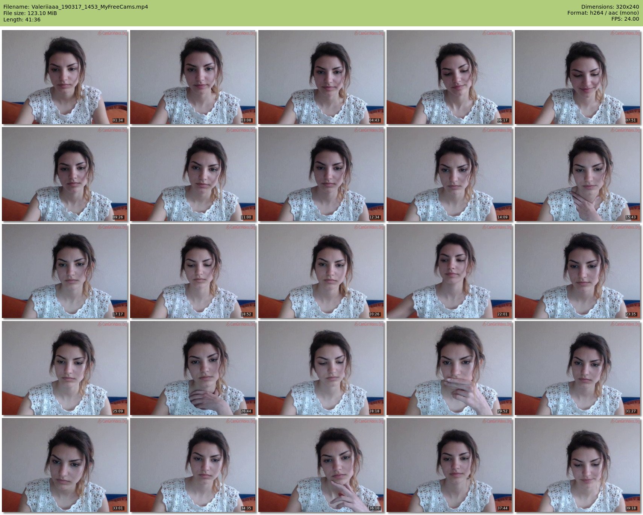
Task: Open the thumbnail timestamped 31:27
Action: (x=577, y=368)
